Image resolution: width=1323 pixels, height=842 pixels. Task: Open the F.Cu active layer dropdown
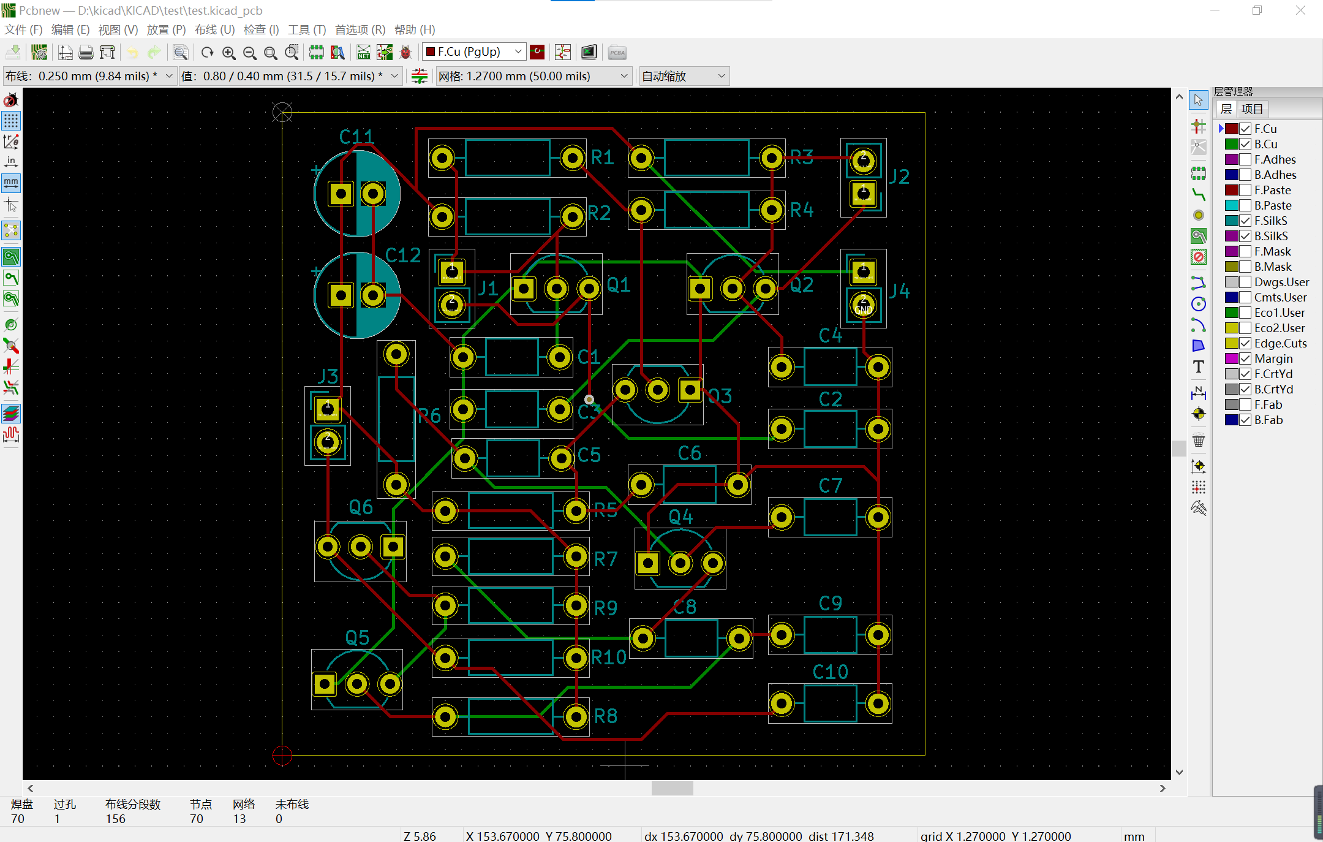[x=474, y=51]
